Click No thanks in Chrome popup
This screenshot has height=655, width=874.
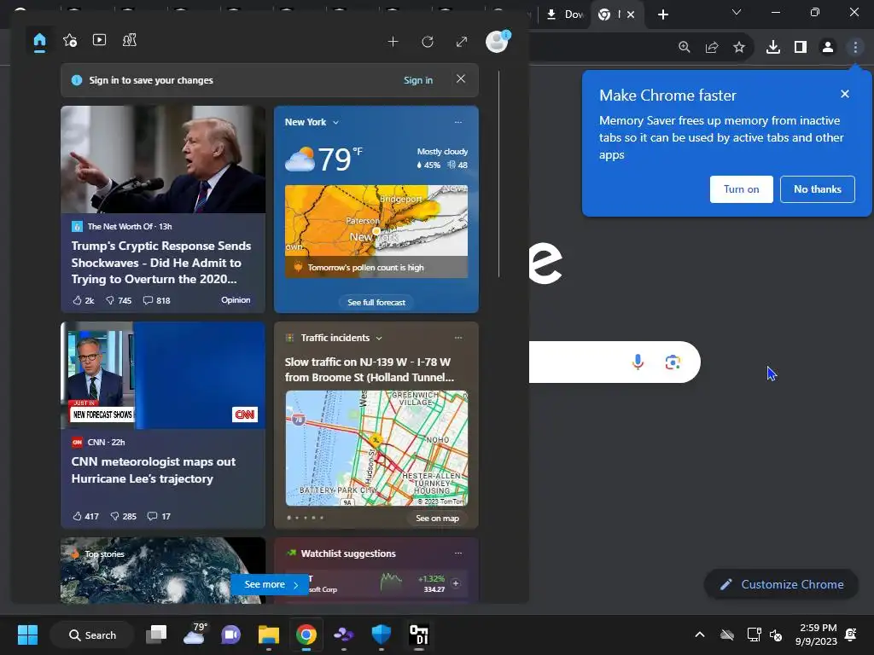[817, 189]
